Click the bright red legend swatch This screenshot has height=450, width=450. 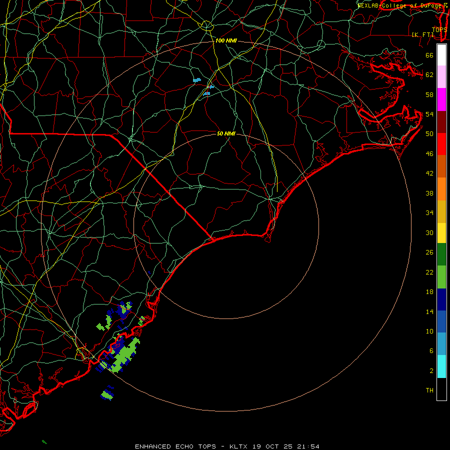[x=441, y=144]
